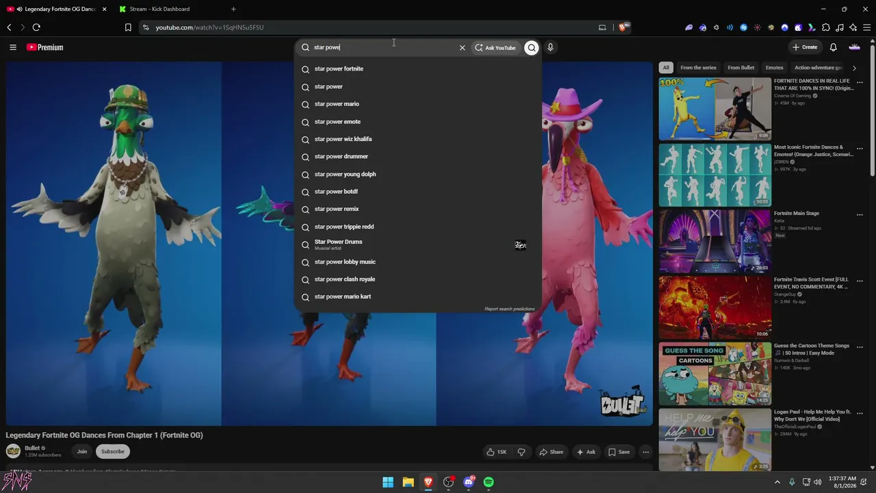Open more actions menu under video

(645, 452)
